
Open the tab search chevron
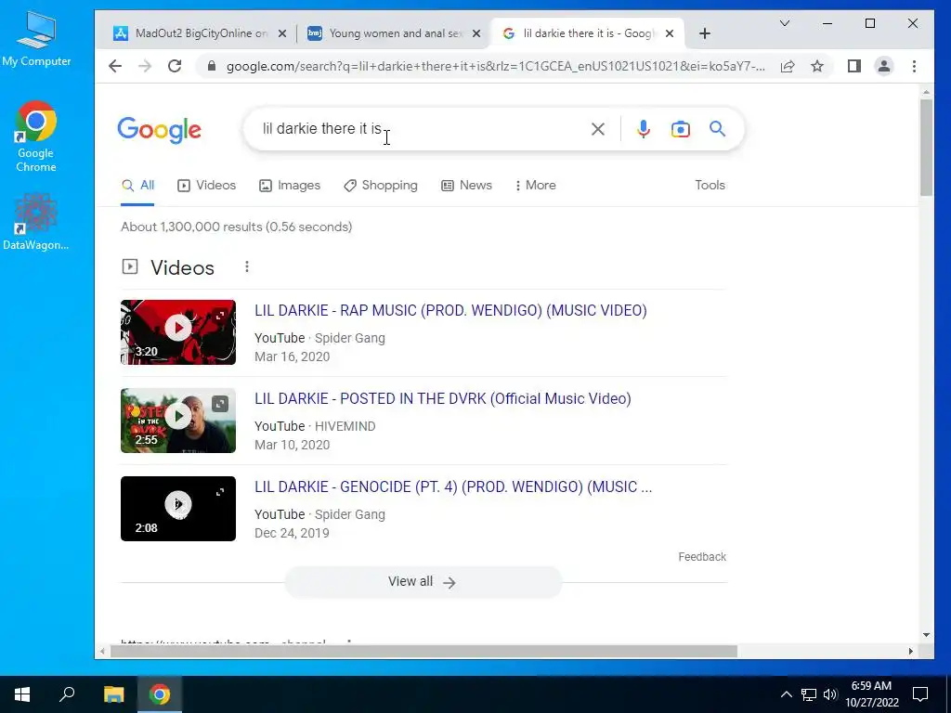point(784,23)
